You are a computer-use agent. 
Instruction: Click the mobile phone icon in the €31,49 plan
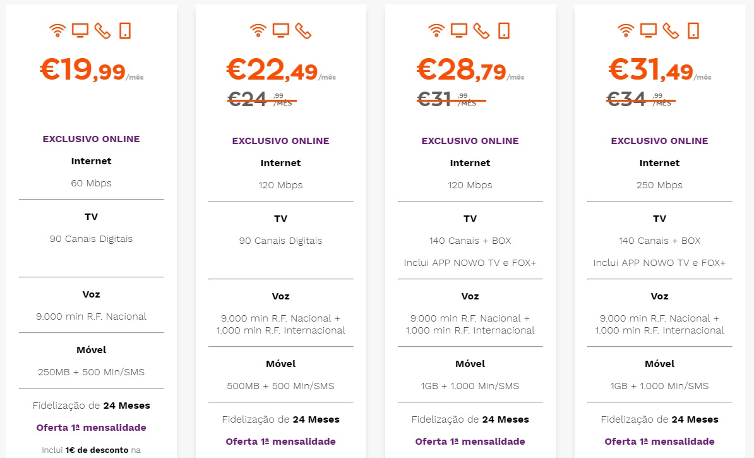point(693,29)
